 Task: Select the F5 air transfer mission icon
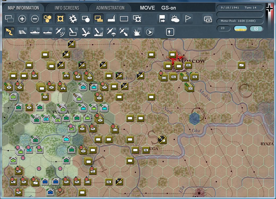[x=61, y=32]
